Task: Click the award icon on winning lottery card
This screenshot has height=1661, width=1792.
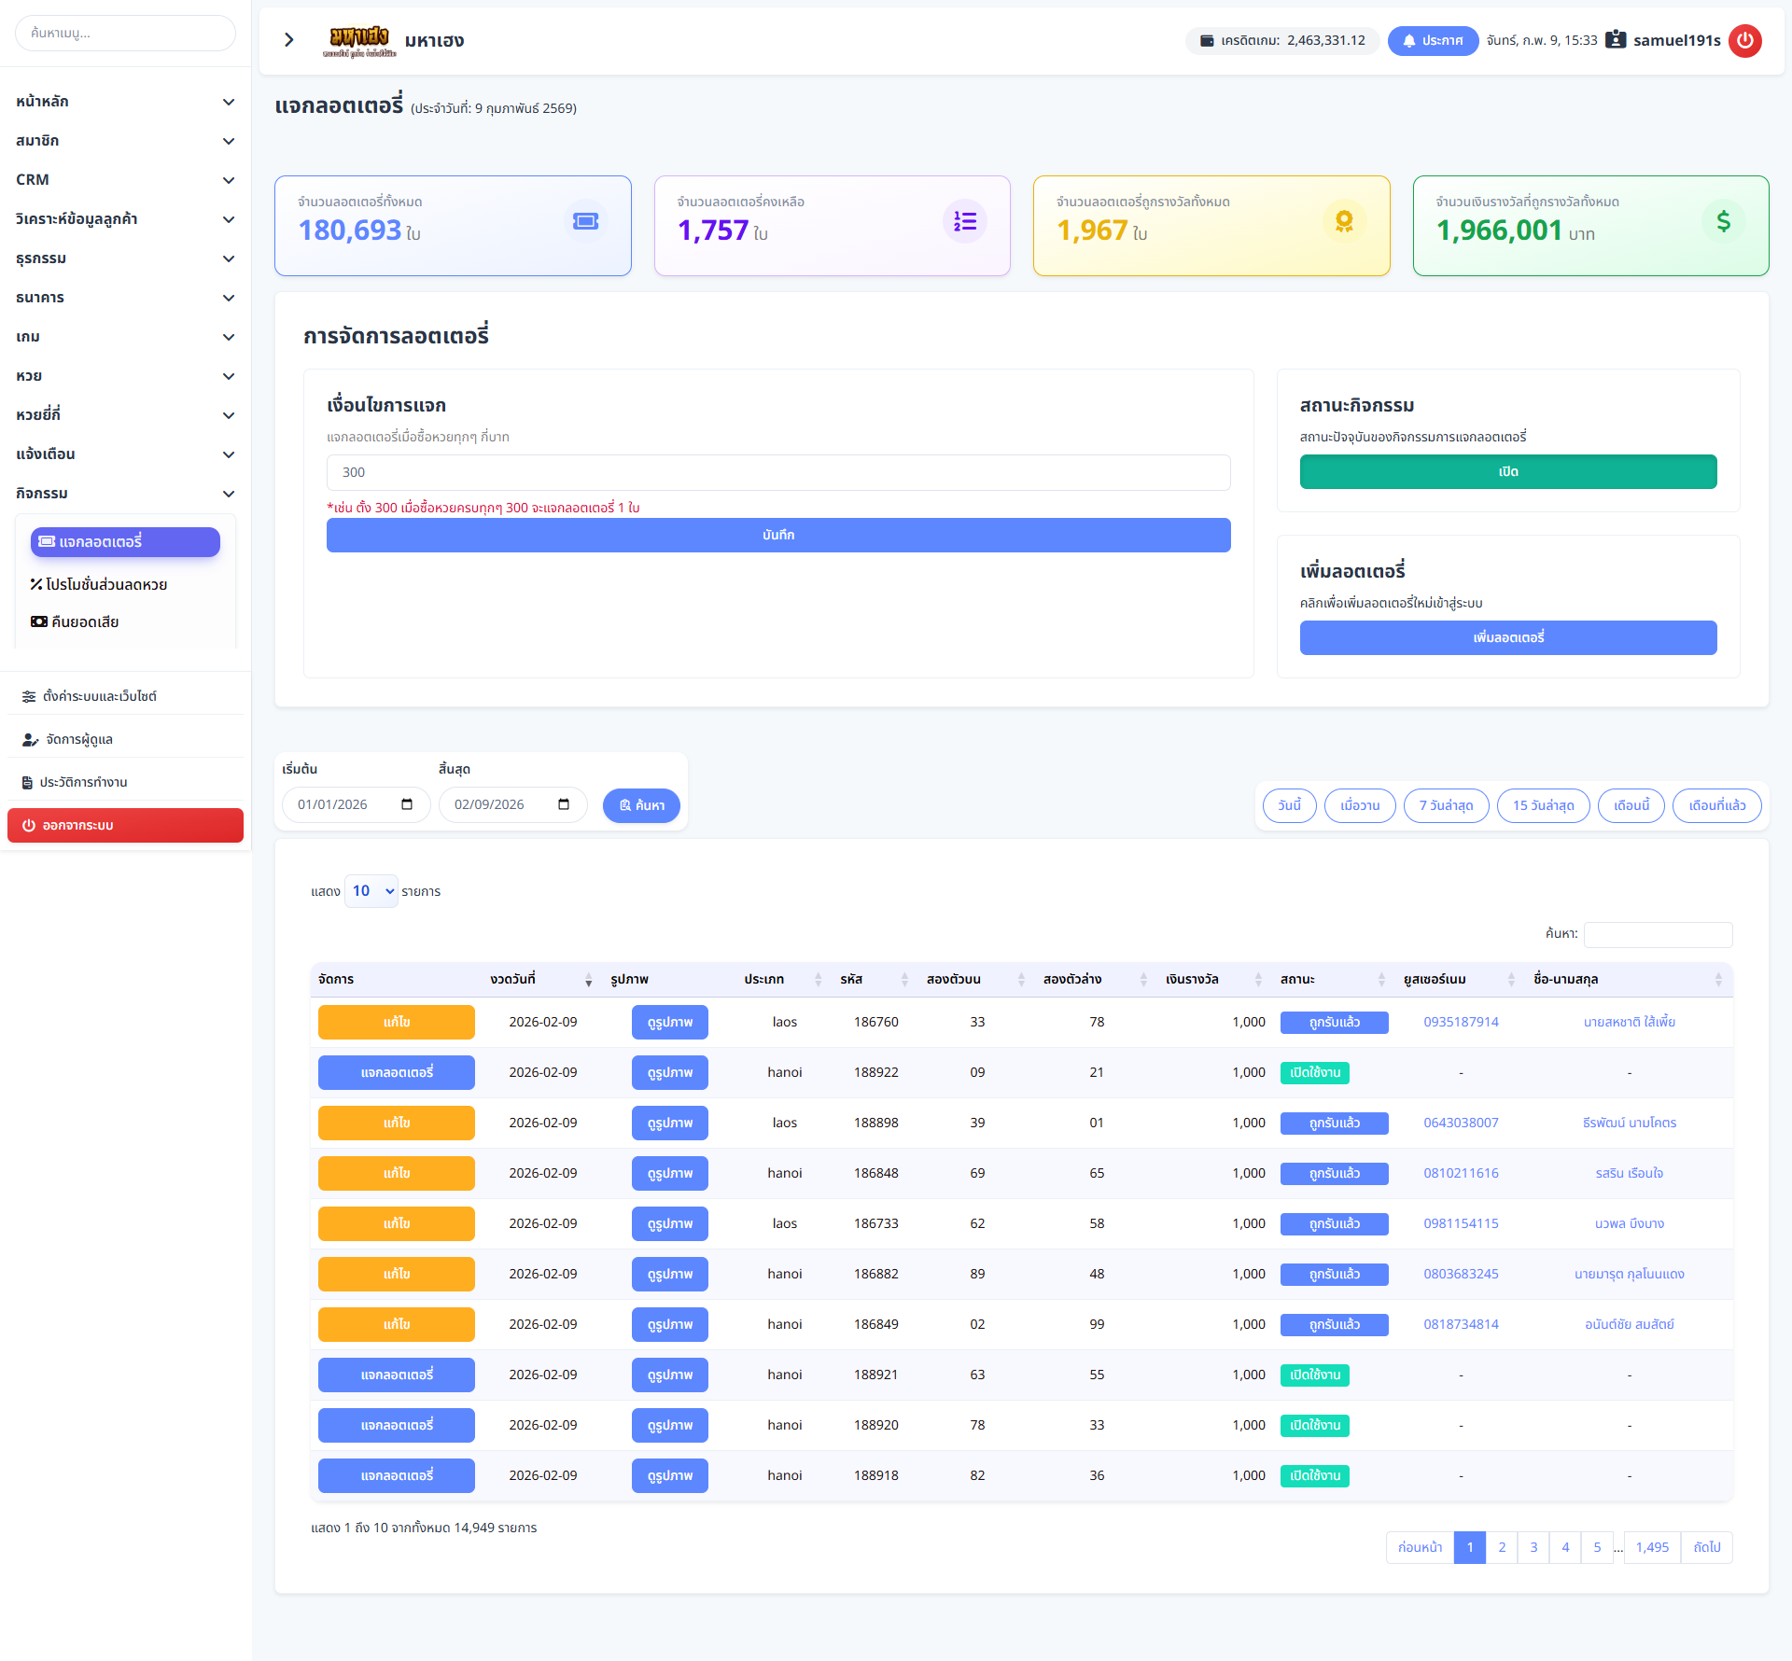Action: coord(1344,221)
